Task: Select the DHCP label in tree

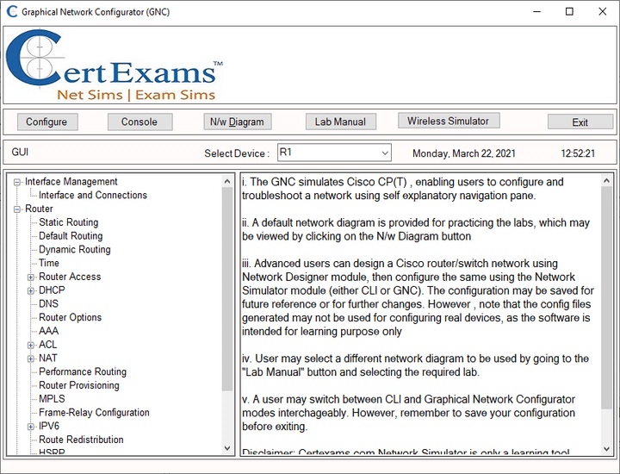Action: tap(52, 290)
